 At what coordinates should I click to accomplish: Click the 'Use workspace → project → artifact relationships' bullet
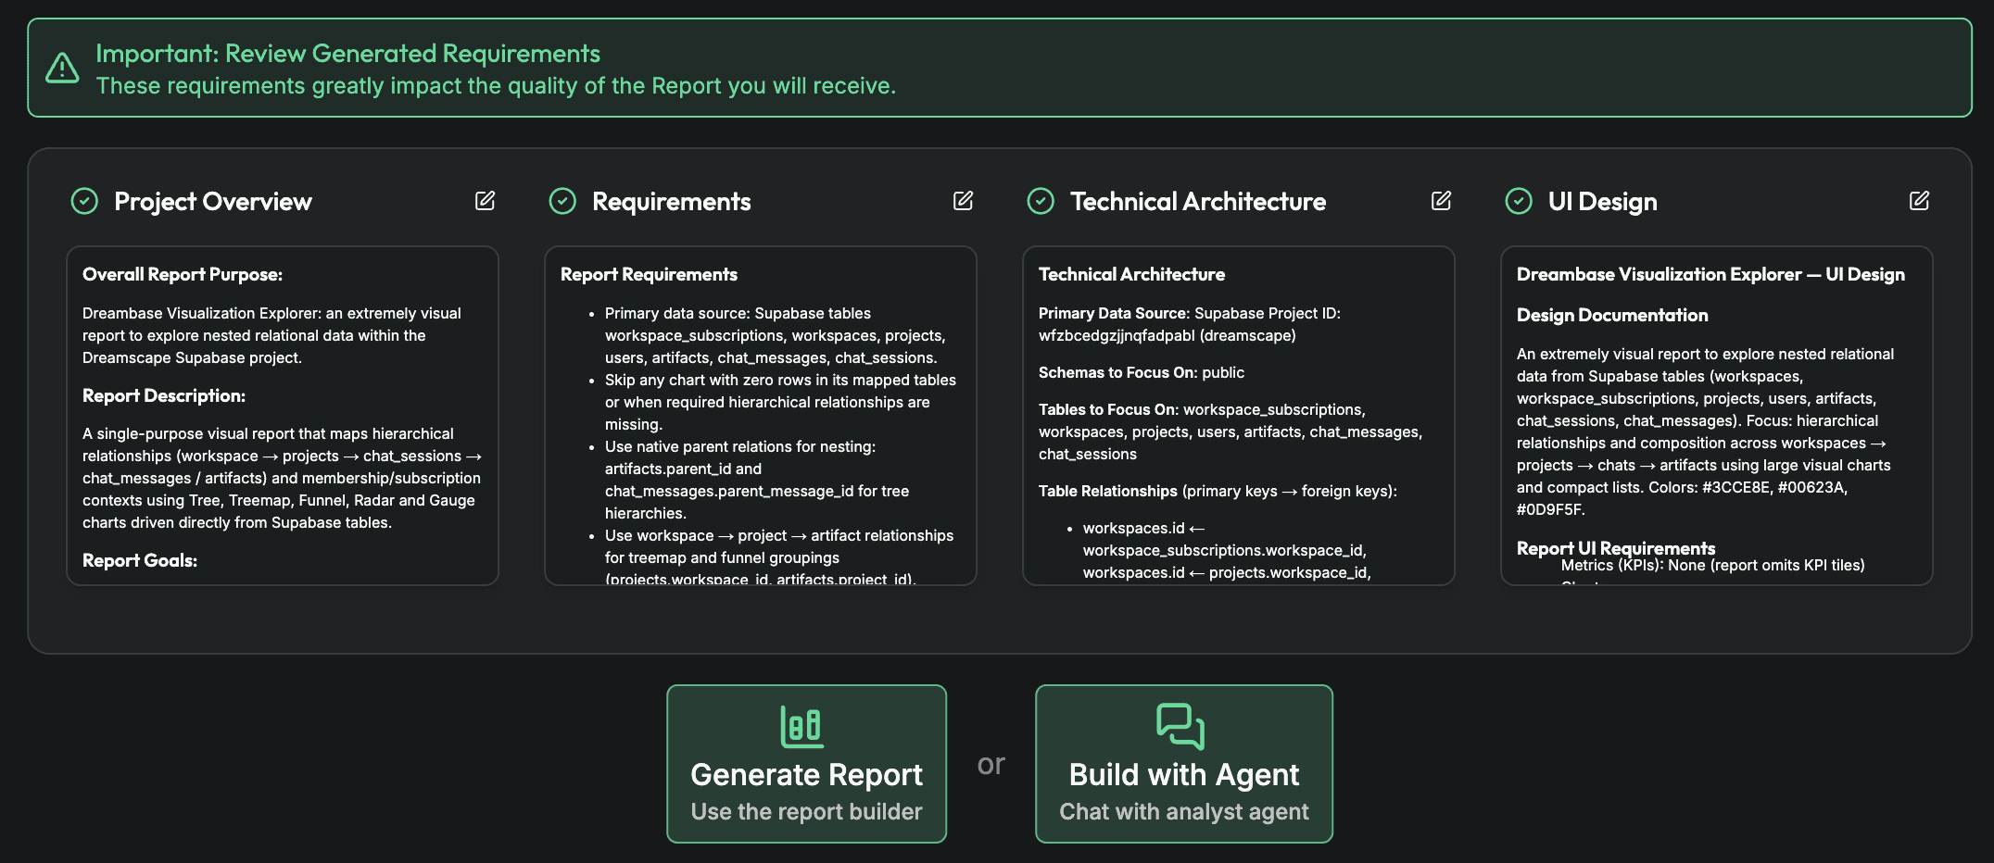coord(779,557)
